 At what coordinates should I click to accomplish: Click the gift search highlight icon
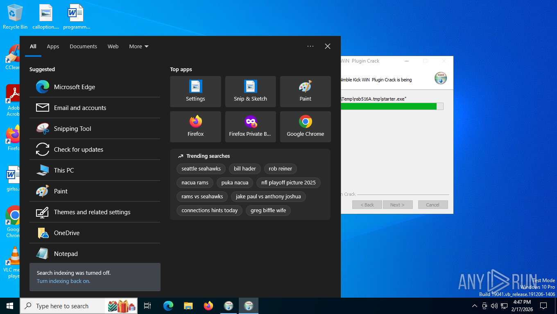coord(122,305)
